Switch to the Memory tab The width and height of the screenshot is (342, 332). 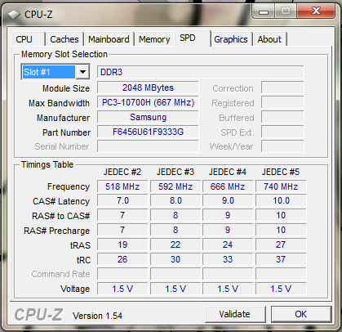pos(154,39)
